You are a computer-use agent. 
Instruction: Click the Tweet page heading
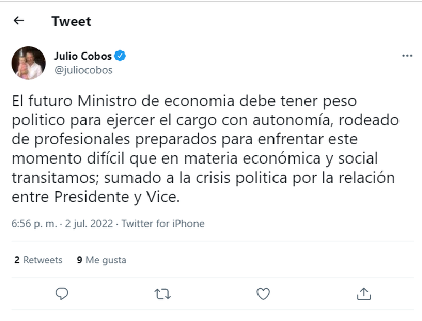[71, 21]
